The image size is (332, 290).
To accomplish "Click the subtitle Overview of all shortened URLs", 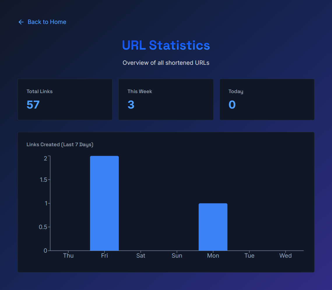I will (x=166, y=63).
